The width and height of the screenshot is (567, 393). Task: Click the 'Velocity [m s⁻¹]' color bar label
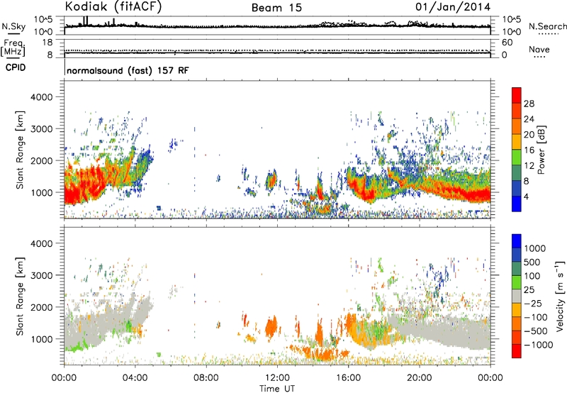(x=560, y=296)
